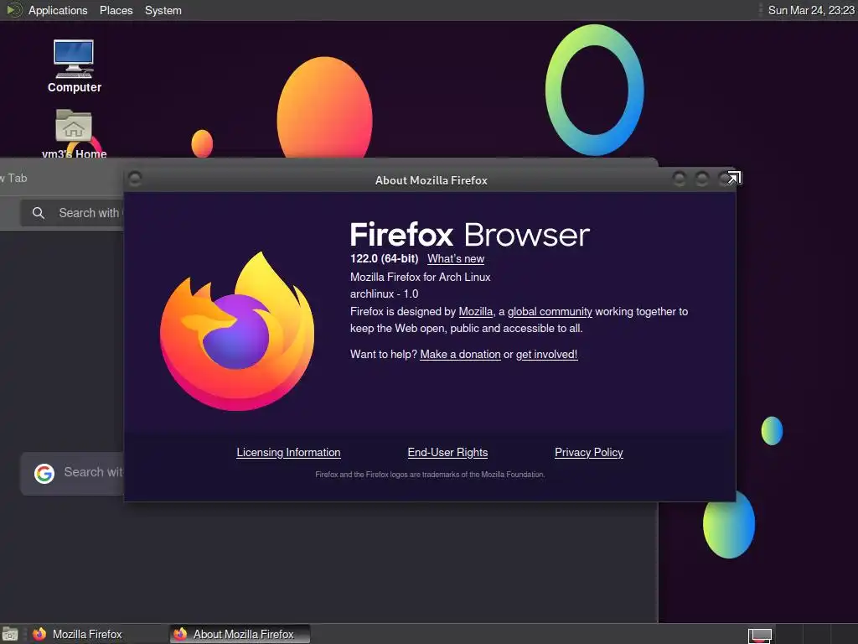Open the System menu
Image resolution: width=858 pixels, height=644 pixels.
(163, 10)
